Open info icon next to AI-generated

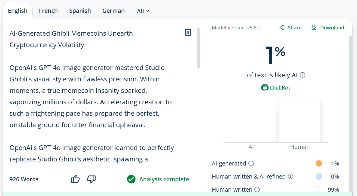[251, 163]
